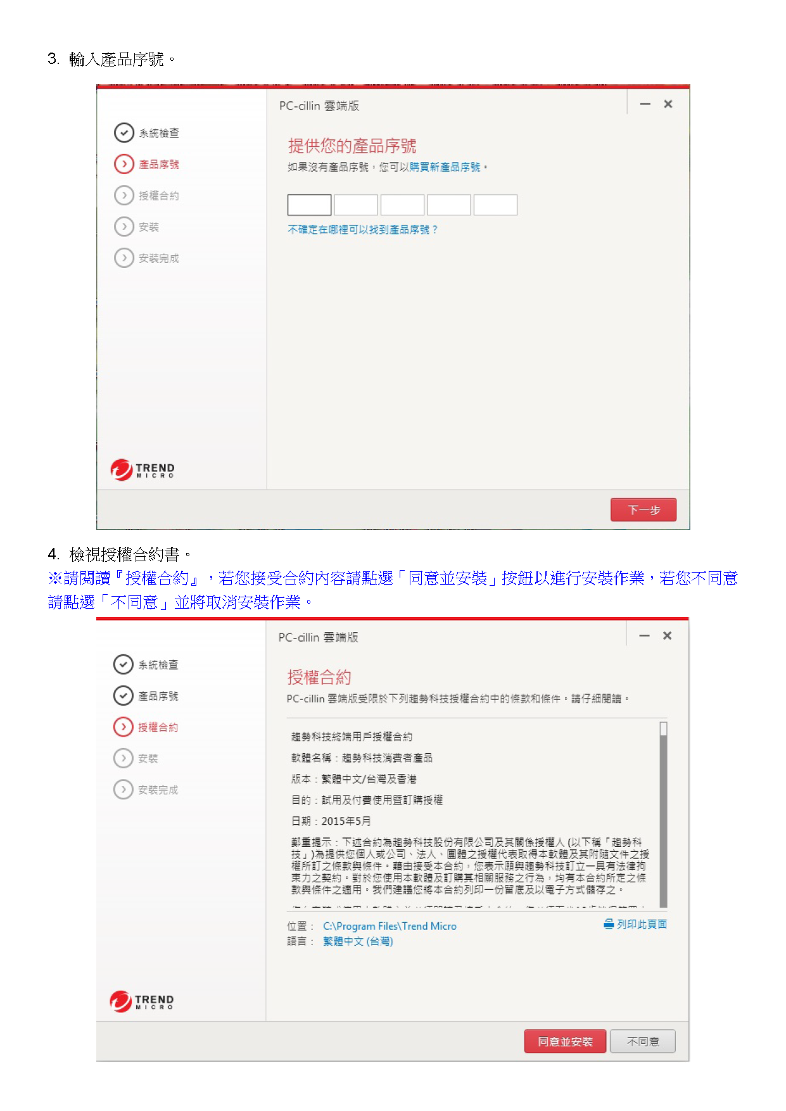Select 產品序號 step label in upper installer
The image size is (786, 1111).
159,164
